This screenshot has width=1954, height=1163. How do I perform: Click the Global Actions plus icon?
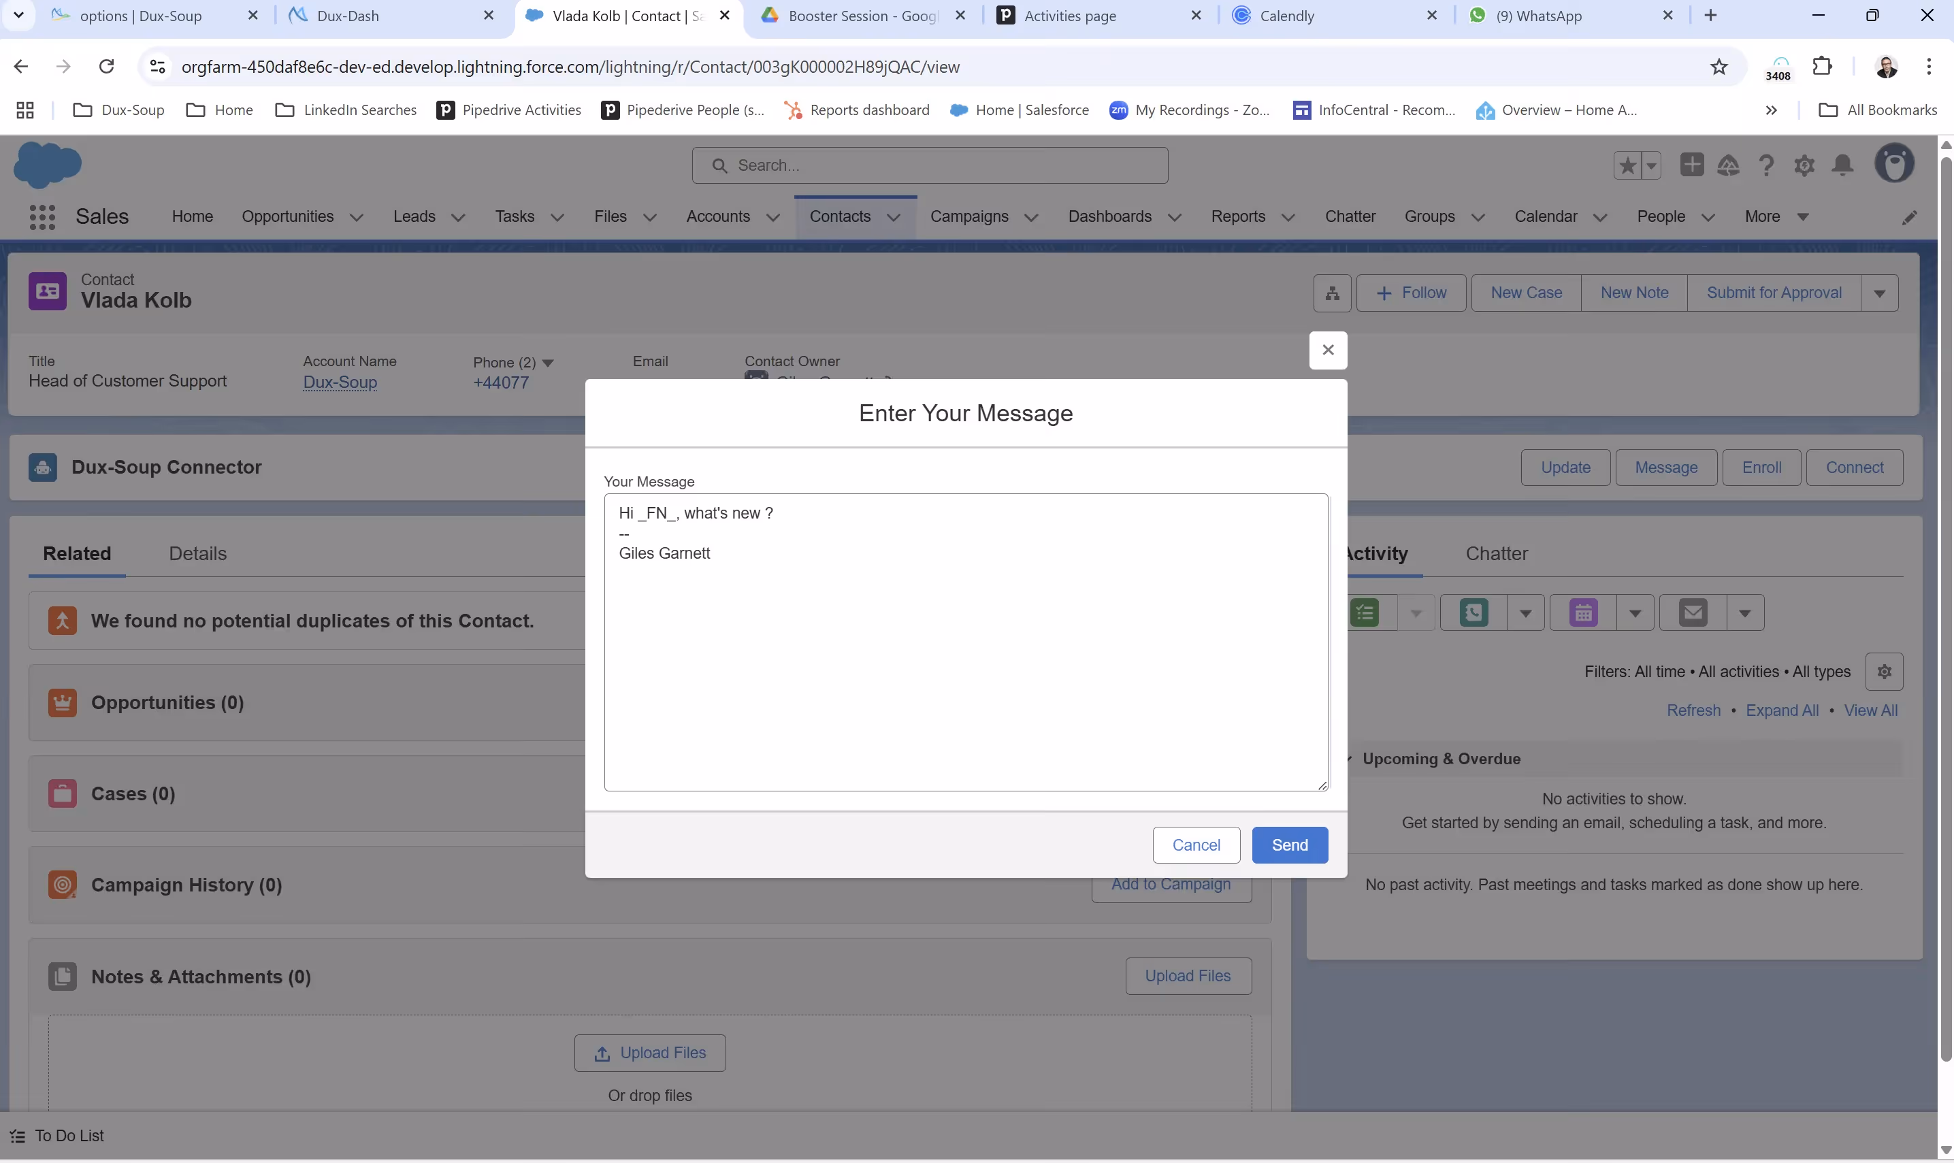[x=1691, y=165]
